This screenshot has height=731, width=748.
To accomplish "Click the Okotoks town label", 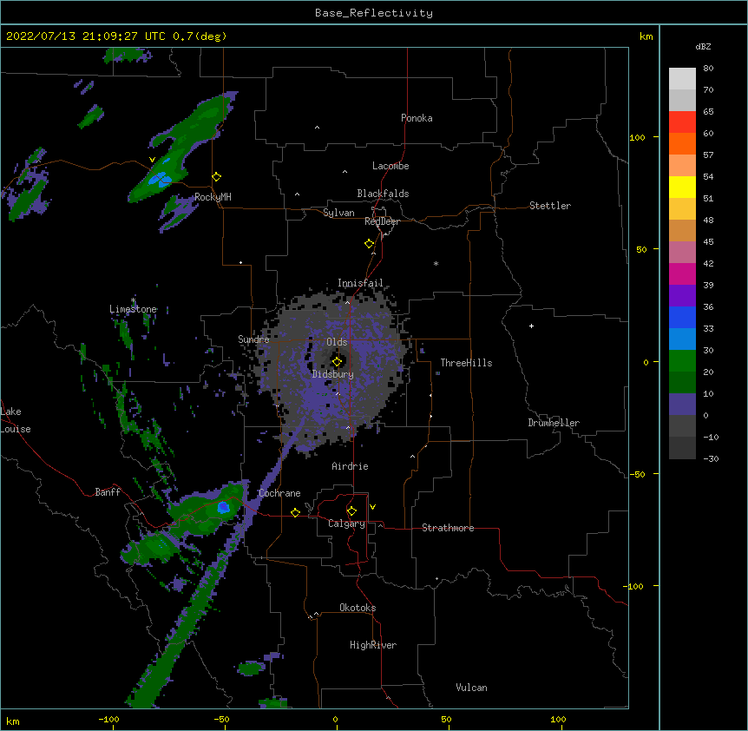I will coord(358,608).
